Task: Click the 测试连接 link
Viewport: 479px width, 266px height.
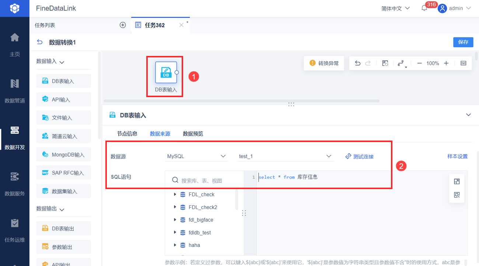Action: pyautogui.click(x=359, y=156)
